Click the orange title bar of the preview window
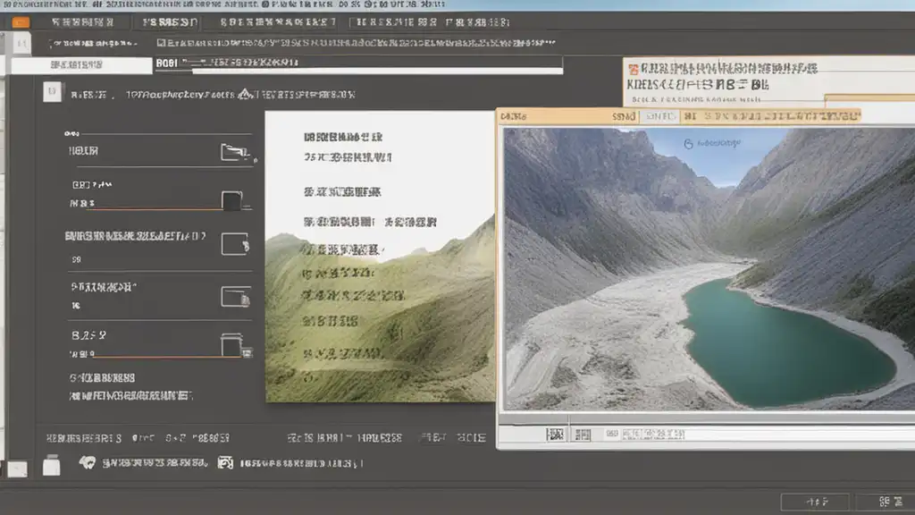915x515 pixels. click(679, 115)
